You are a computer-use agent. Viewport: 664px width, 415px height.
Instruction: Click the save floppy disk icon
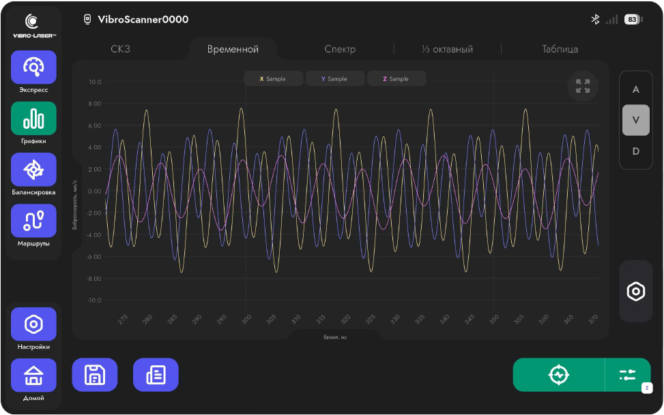95,375
